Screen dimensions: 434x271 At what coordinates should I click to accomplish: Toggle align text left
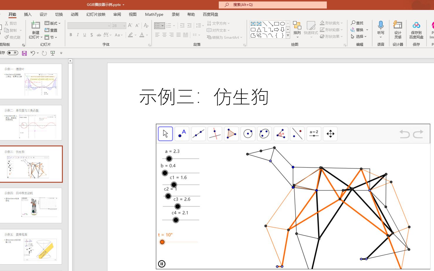pos(157,35)
